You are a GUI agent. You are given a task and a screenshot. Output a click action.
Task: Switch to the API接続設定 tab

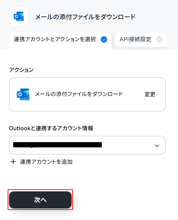[x=141, y=39]
